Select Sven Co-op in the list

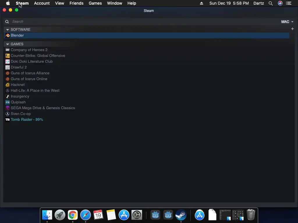[21, 114]
